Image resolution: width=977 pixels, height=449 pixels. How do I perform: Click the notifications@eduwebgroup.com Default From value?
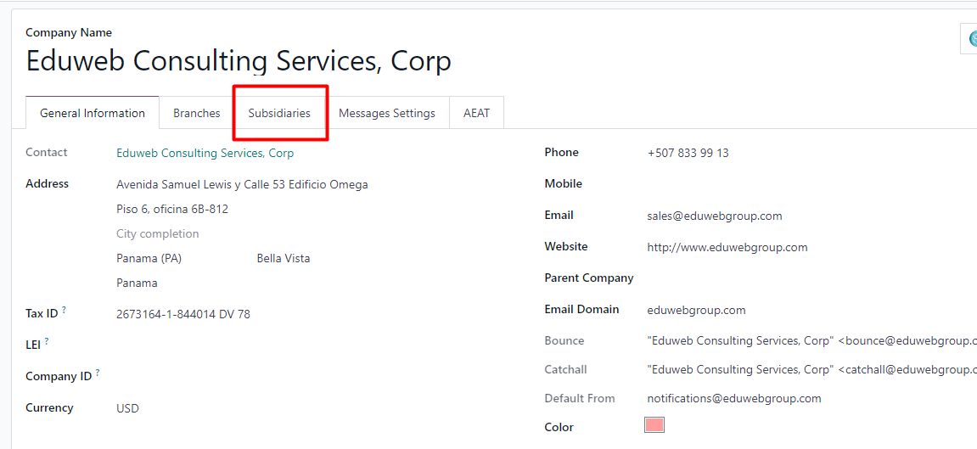[x=734, y=399]
